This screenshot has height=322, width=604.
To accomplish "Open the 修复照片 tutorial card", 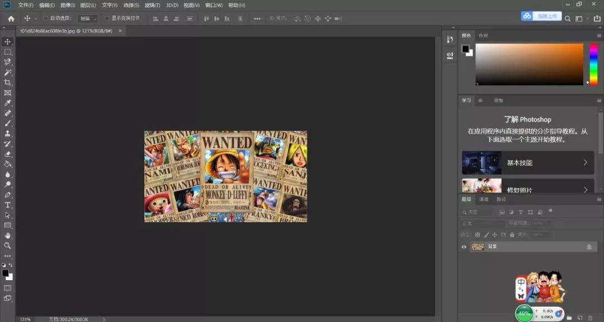I will (528, 185).
